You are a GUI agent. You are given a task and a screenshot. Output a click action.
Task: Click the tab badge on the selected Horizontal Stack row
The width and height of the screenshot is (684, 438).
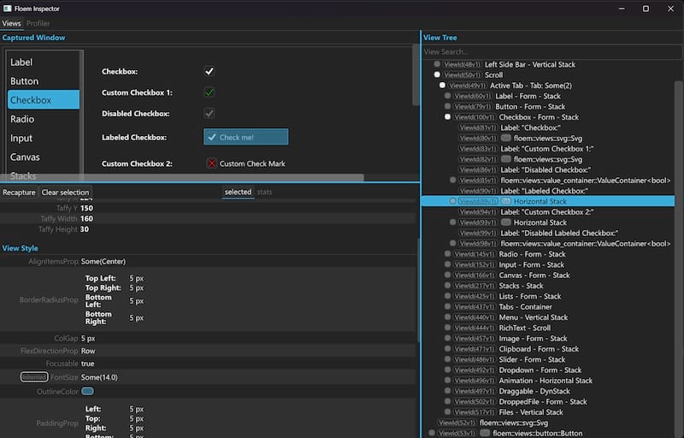pyautogui.click(x=506, y=201)
